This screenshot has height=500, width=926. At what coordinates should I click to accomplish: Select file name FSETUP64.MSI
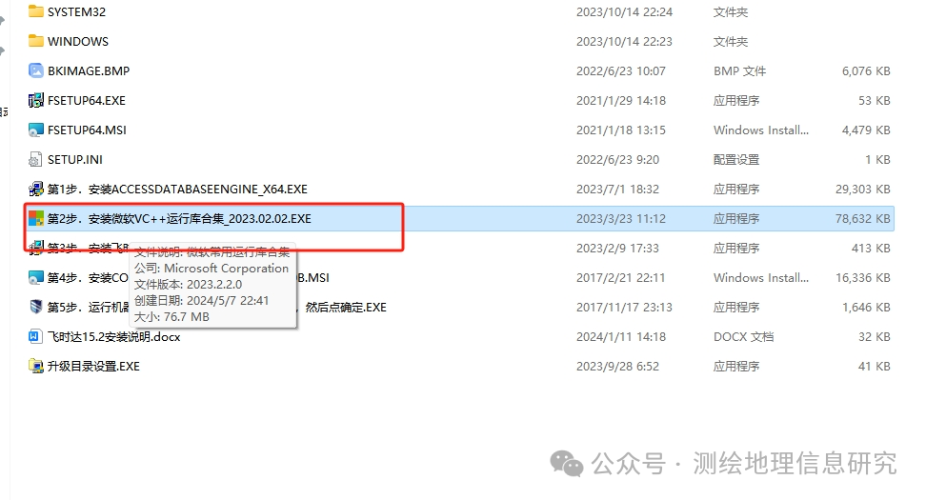88,130
